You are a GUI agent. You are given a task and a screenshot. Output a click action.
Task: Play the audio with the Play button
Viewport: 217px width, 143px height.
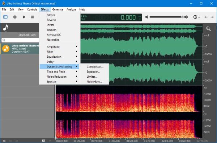(24, 17)
